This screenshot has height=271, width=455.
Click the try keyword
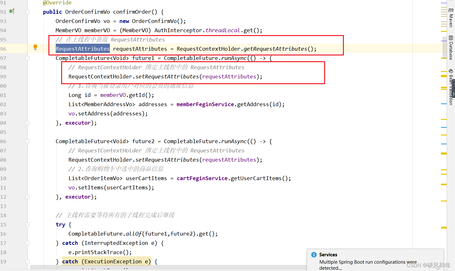coord(60,224)
